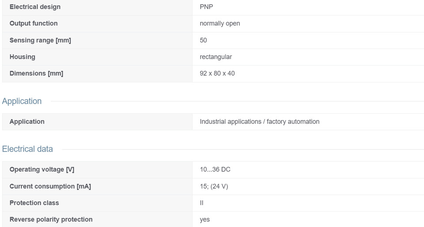Select the Housing row label

tap(23, 57)
